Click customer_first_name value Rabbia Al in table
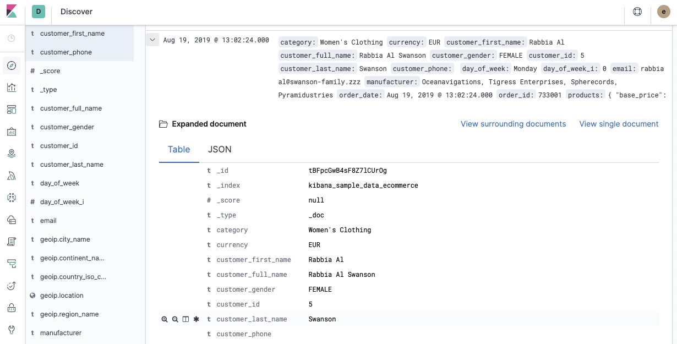 click(326, 260)
